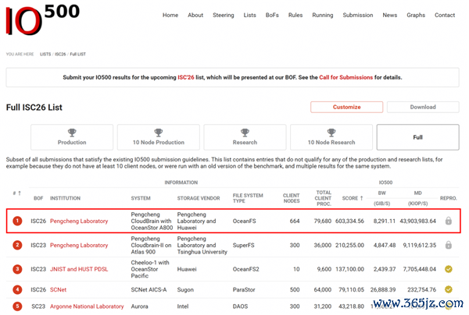This screenshot has width=469, height=315.
Task: Switch to the 10 Node Production tab
Action: tap(159, 137)
